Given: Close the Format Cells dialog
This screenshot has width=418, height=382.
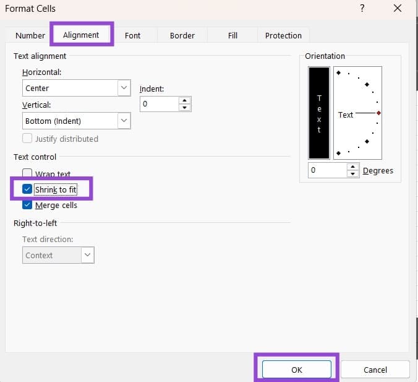Looking at the screenshot, I should (x=398, y=9).
